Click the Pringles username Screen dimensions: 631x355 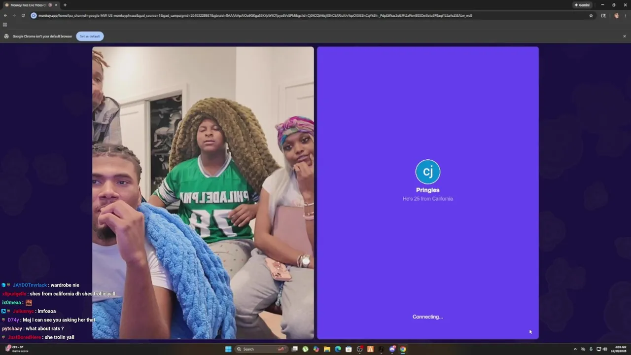pos(428,190)
